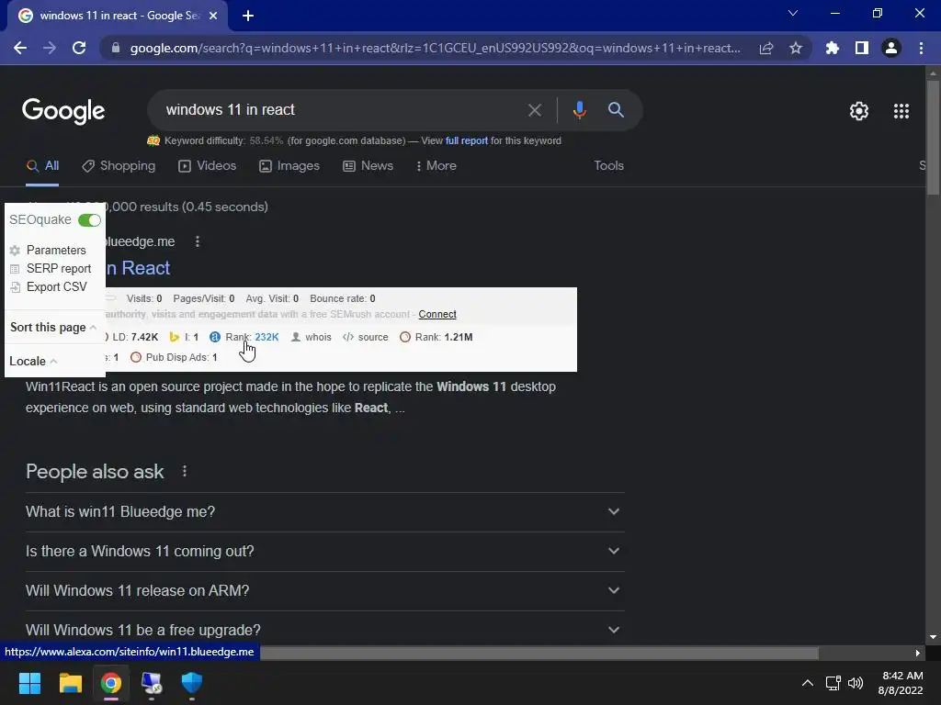Click the Bing icon in SEOquake bar
Viewport: 941px width, 705px height.
click(174, 337)
